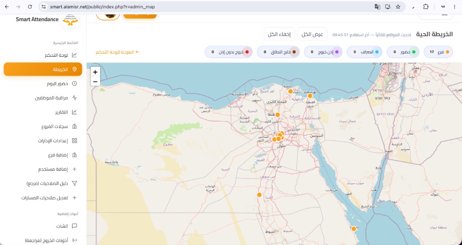This screenshot has width=462, height=245.
Task: Click the clock icon beside حضور اليوم
Action: point(74,83)
